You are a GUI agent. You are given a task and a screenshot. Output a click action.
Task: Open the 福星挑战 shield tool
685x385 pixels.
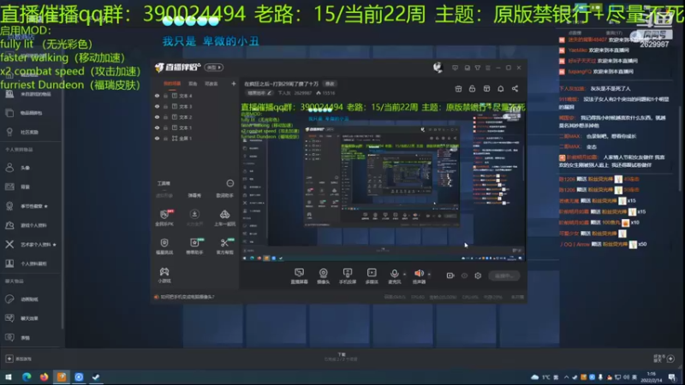164,246
